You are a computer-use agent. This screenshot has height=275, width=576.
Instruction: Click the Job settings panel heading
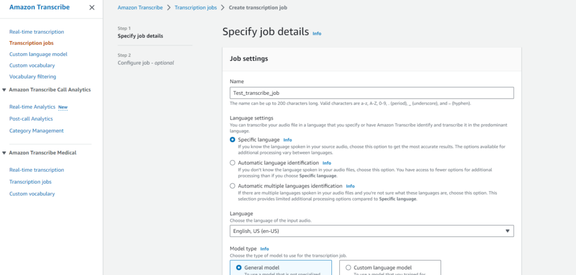(249, 59)
